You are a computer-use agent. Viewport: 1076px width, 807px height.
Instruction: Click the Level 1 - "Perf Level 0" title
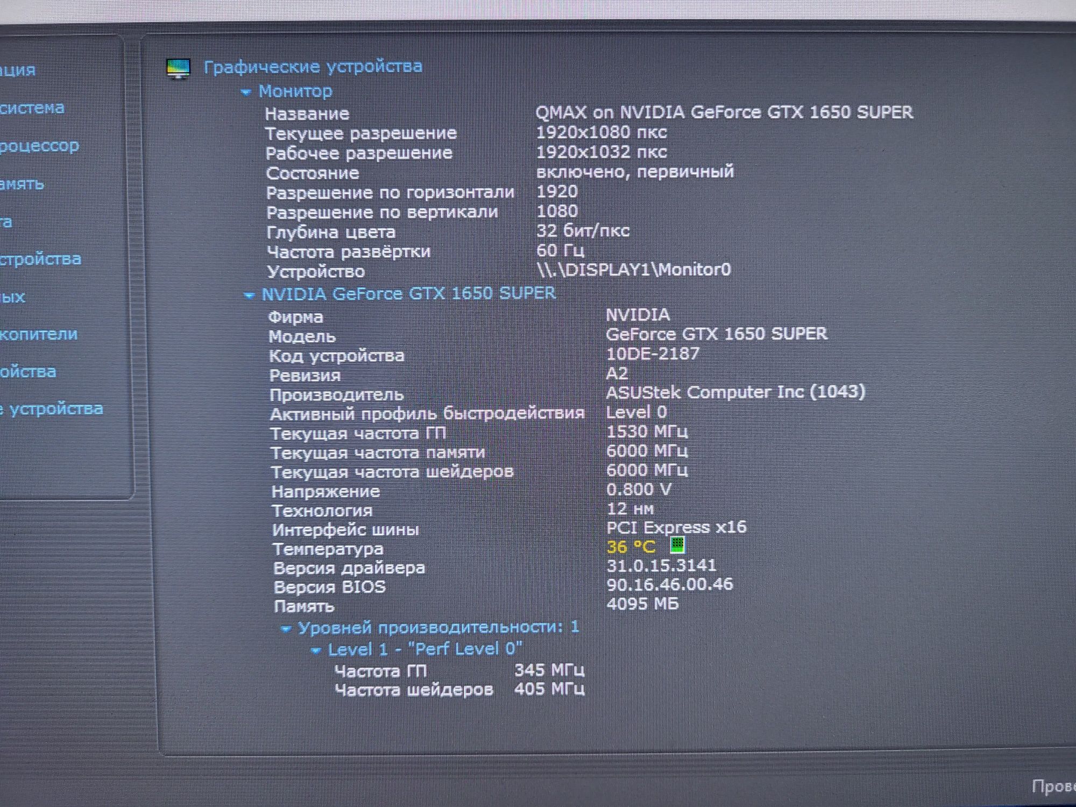pos(425,649)
